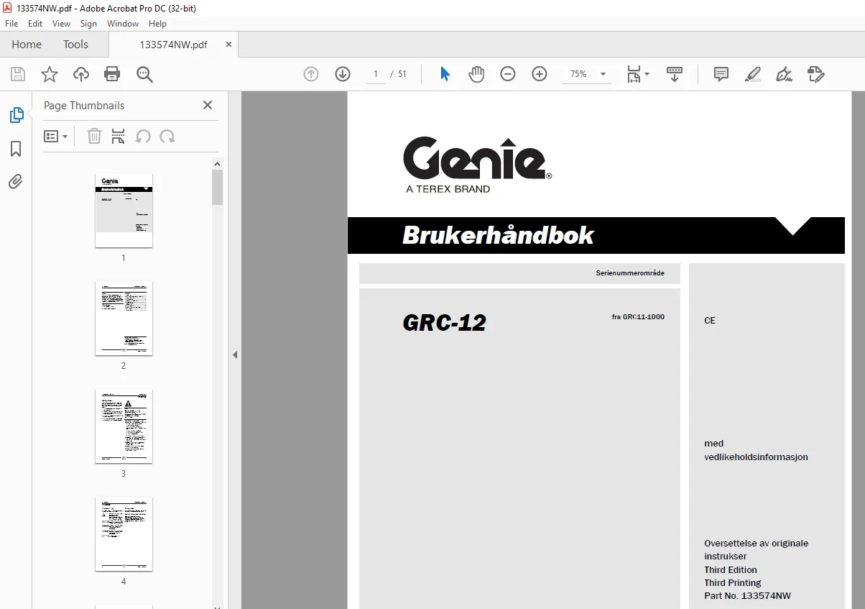Open the Find text magnifier icon
Screen dimensions: 865x609
pos(144,74)
